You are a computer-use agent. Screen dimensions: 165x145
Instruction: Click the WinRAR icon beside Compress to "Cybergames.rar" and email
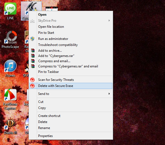pyautogui.click(x=33, y=66)
